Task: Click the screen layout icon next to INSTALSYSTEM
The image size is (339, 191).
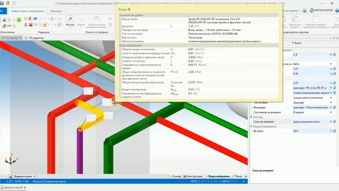Action: pyautogui.click(x=305, y=11)
